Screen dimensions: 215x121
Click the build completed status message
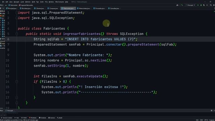(19, 120)
